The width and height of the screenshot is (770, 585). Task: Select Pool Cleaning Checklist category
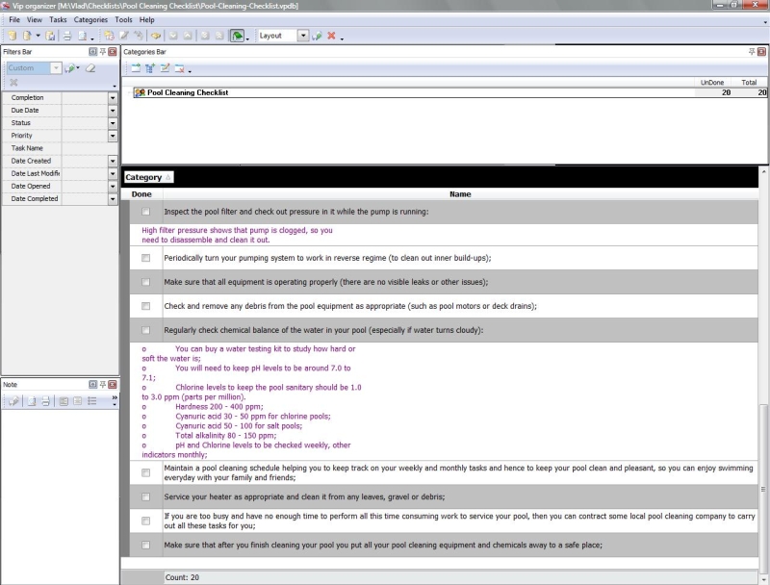187,93
